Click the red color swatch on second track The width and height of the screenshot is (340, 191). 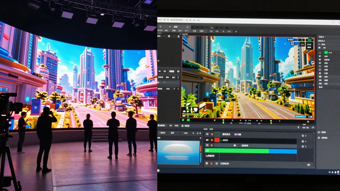coord(217,140)
